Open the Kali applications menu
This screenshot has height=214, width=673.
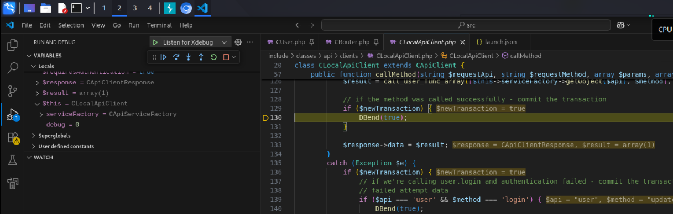(x=9, y=8)
